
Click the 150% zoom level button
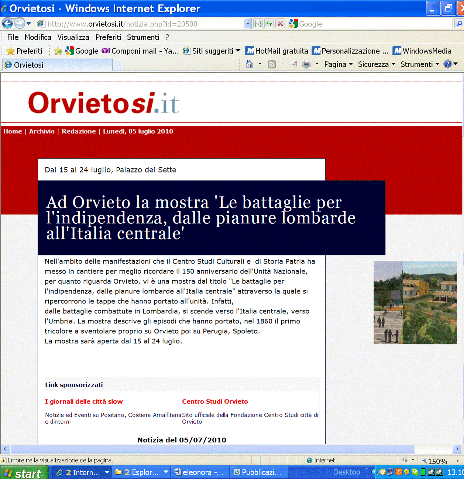(435, 461)
